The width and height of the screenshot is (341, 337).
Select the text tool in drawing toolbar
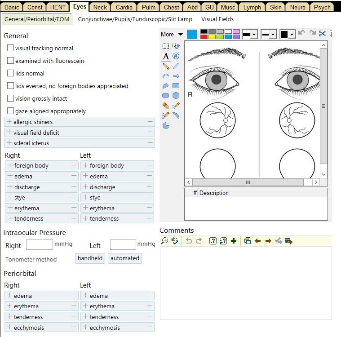coord(166,56)
